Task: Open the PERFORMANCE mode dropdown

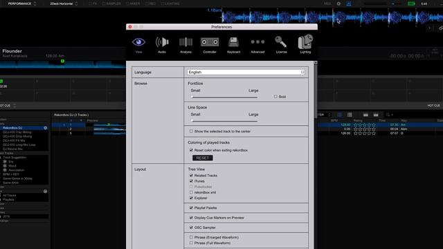Action: tap(21, 3)
